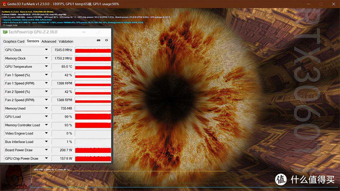Go to the Validation tab
Viewport: 340px width, 191px height.
(x=66, y=41)
